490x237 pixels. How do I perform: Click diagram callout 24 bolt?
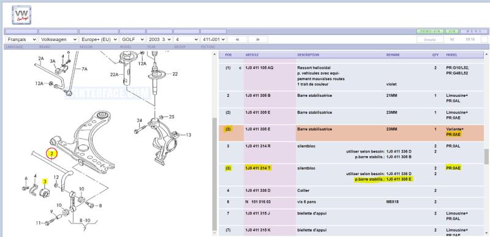[x=139, y=121]
